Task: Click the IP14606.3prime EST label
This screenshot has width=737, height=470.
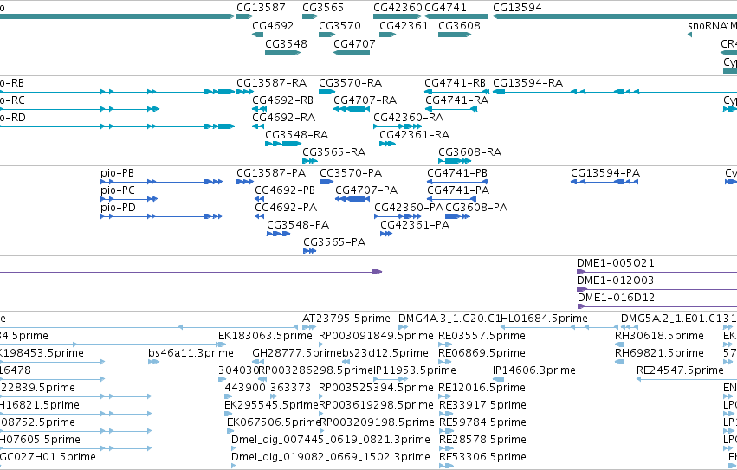Action: pos(534,370)
